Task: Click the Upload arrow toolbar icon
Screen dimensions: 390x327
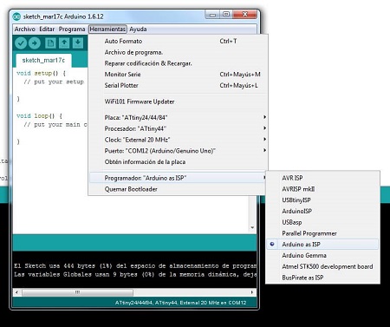Action: (x=35, y=43)
